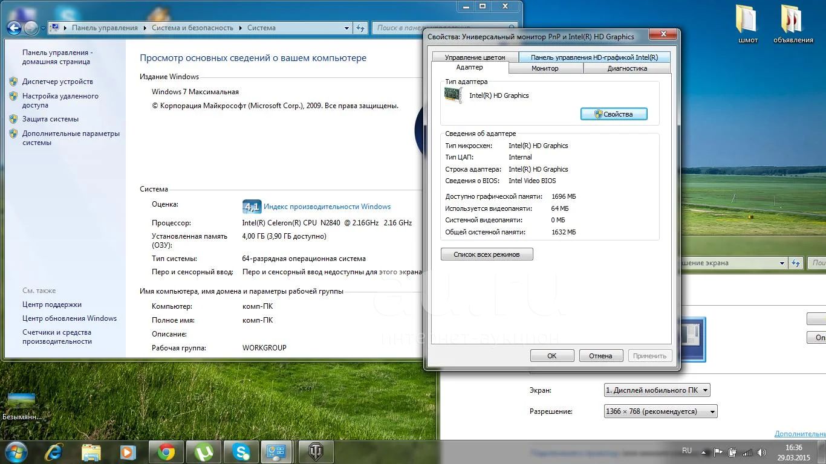Confirm dialog with OK button
This screenshot has height=464, width=826.
tap(552, 356)
